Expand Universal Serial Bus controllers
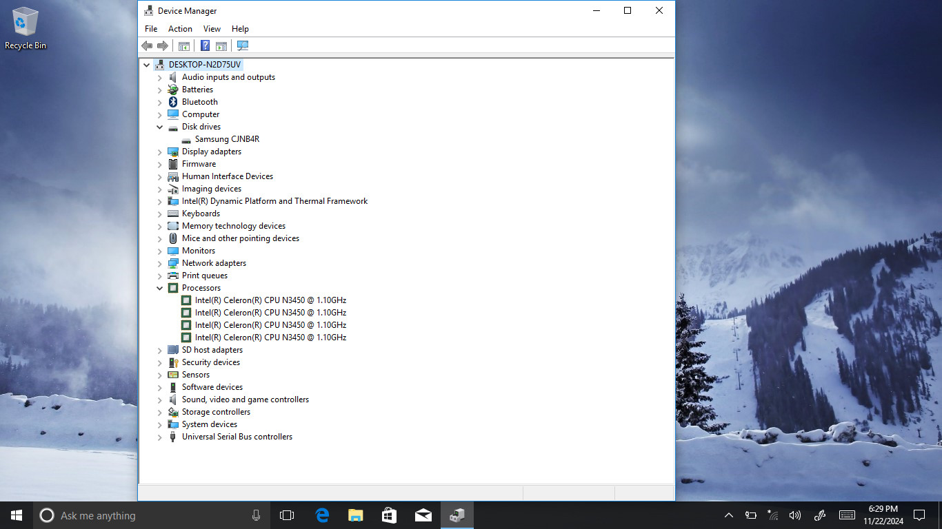942x529 pixels. tap(160, 437)
